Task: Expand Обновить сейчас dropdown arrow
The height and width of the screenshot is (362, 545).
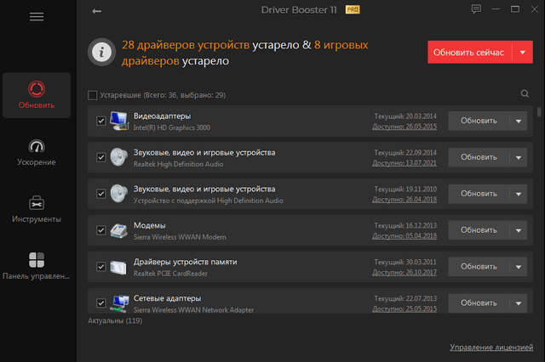Action: pyautogui.click(x=523, y=53)
